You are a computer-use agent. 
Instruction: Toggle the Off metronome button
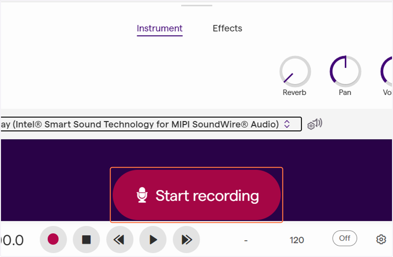click(345, 238)
